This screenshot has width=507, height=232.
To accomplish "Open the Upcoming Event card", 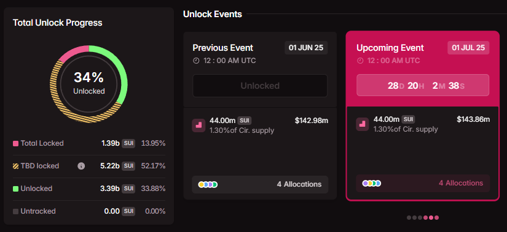I will pos(423,116).
